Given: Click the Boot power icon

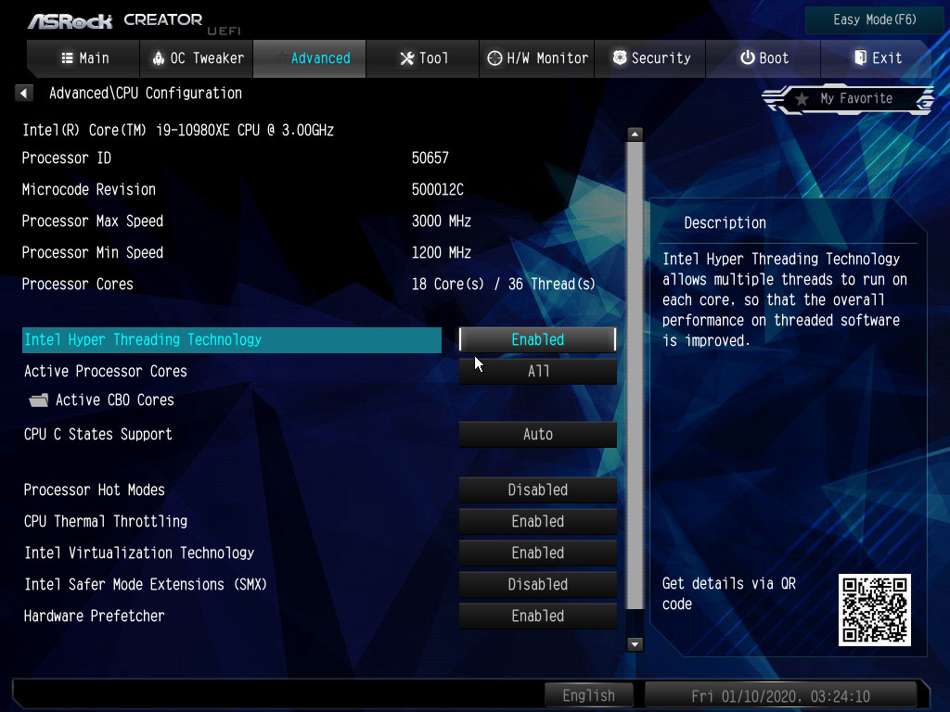Looking at the screenshot, I should pos(748,58).
